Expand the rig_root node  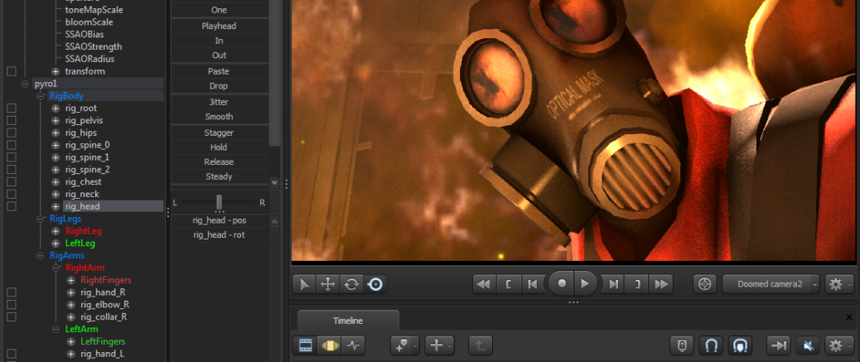[56, 109]
